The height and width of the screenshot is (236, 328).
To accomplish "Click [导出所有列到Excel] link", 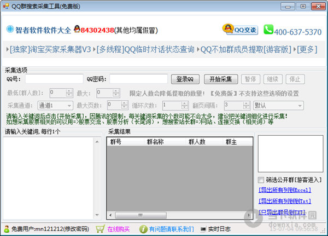I will [285, 190].
